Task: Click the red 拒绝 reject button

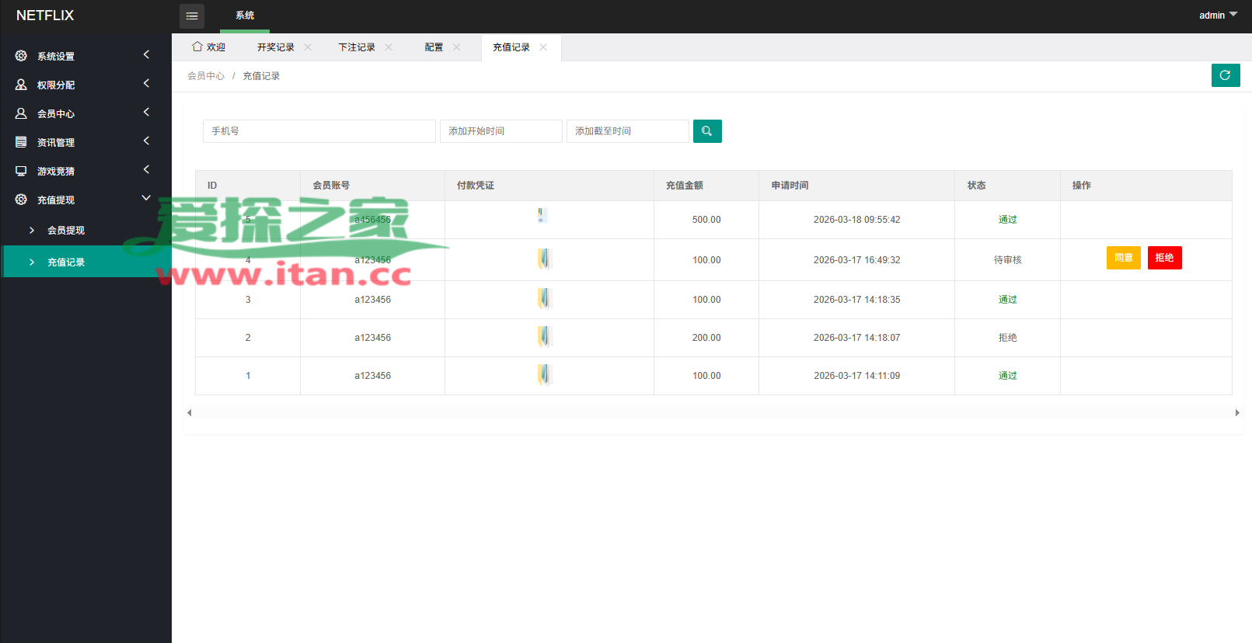Action: coord(1164,258)
